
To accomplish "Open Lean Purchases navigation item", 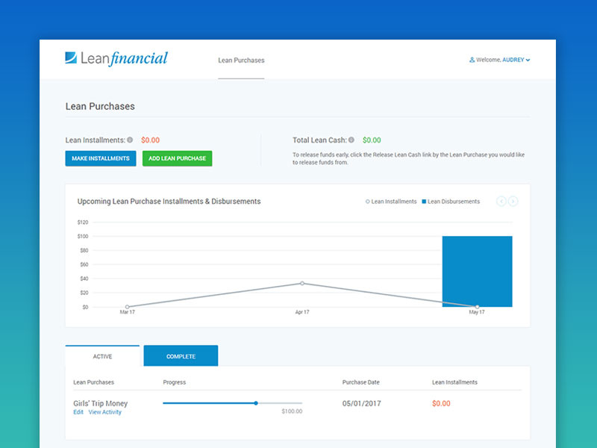I will pyautogui.click(x=241, y=60).
